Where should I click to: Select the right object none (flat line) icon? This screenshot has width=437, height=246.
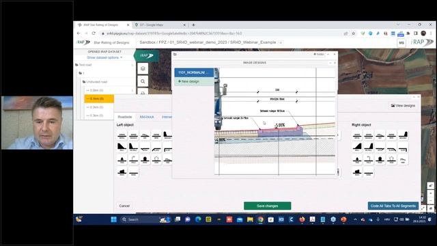click(x=369, y=172)
